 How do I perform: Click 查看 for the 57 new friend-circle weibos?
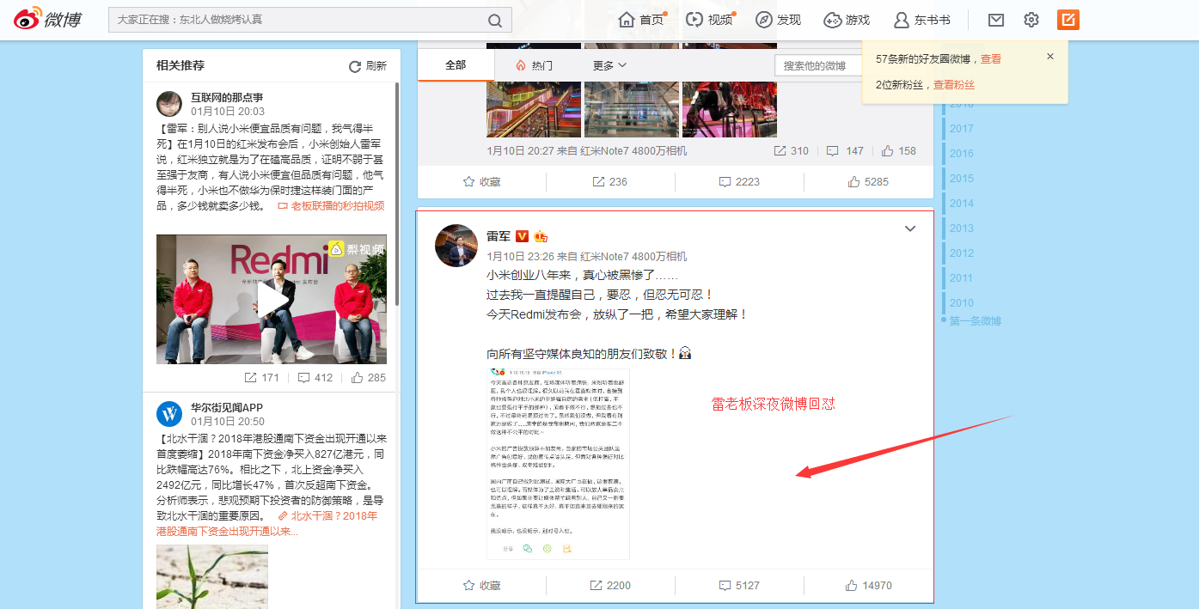point(991,59)
